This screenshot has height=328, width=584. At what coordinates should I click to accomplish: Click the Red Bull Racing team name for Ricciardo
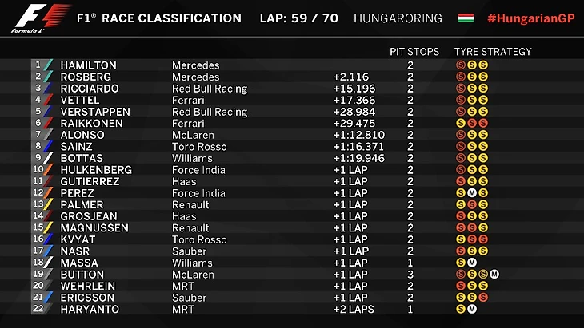[210, 89]
